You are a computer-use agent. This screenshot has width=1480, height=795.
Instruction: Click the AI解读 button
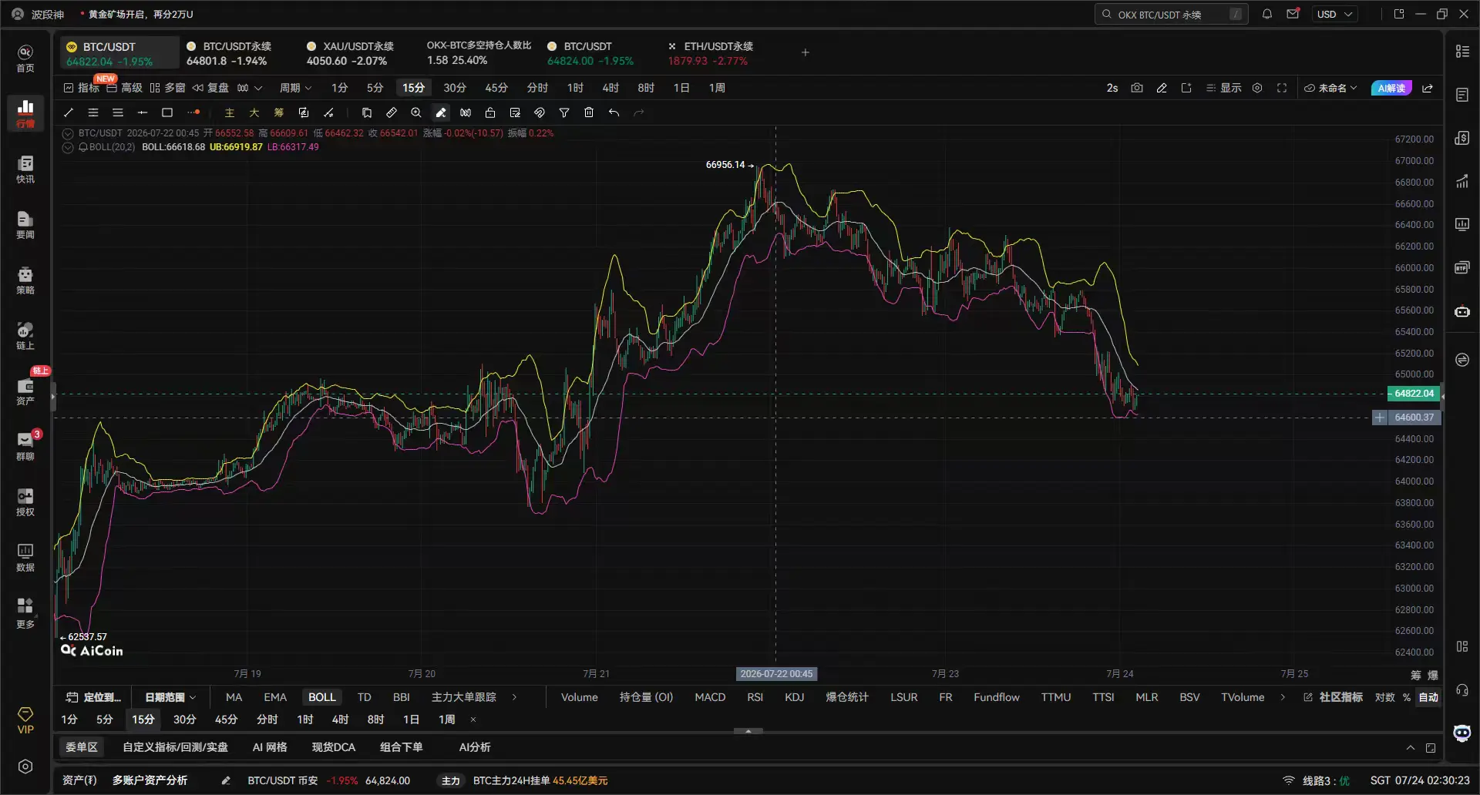pos(1391,88)
